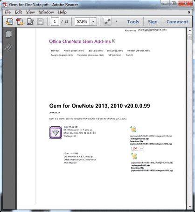Click the Office OneNote Gem Add-Ins heading link
The image size is (195, 212).
tap(80, 41)
